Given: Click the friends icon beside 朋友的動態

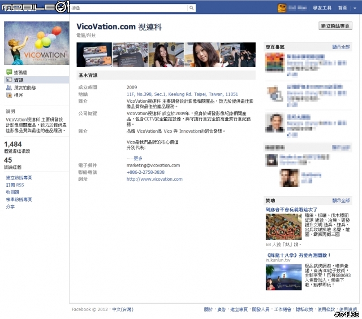Looking at the screenshot, I should (x=9, y=88).
